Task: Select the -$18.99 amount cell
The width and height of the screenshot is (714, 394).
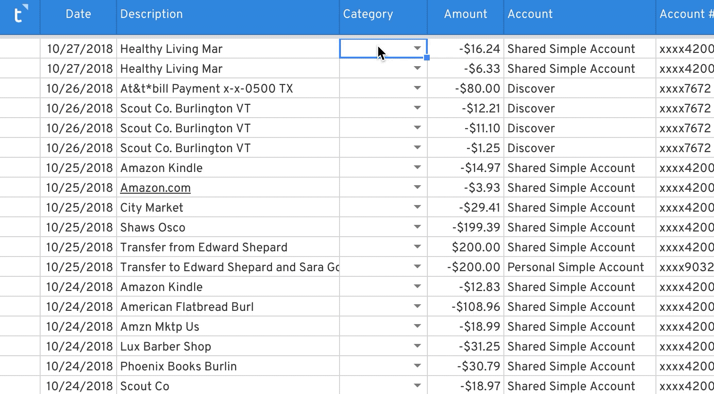Action: [466, 326]
